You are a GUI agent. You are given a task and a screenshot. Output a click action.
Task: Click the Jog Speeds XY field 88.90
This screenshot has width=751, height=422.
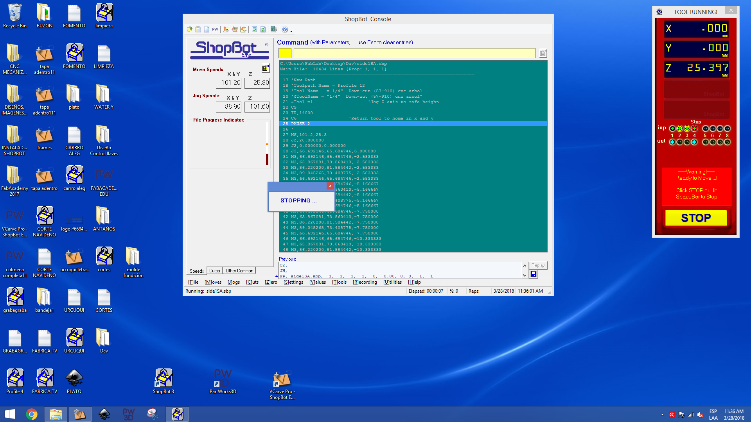tap(228, 107)
